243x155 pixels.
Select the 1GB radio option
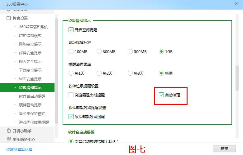point(161,51)
